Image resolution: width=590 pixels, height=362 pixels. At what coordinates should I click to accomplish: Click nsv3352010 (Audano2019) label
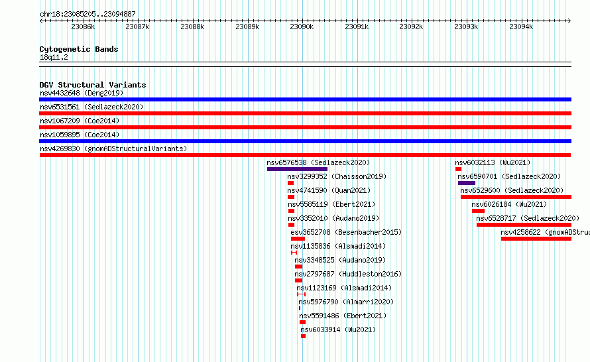333,218
